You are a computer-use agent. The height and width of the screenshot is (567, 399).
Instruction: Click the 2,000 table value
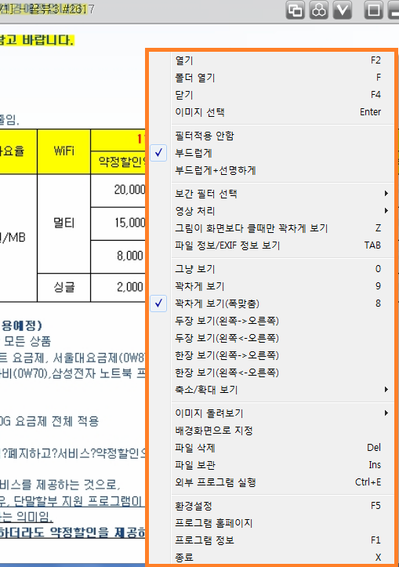[130, 288]
